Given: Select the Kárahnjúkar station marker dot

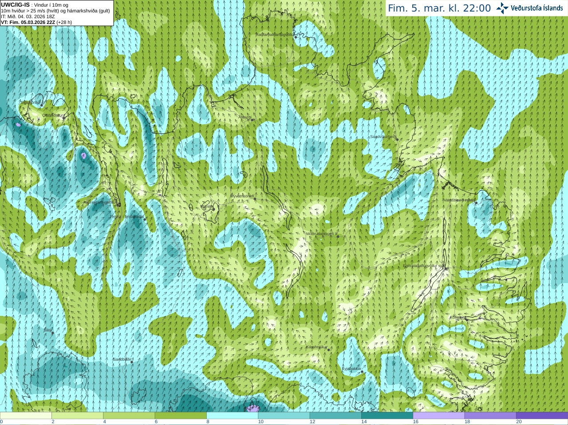Looking at the screenshot, I should pyautogui.click(x=329, y=350).
